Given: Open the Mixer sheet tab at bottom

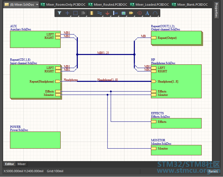Looking at the screenshot, I should pos(22,164).
